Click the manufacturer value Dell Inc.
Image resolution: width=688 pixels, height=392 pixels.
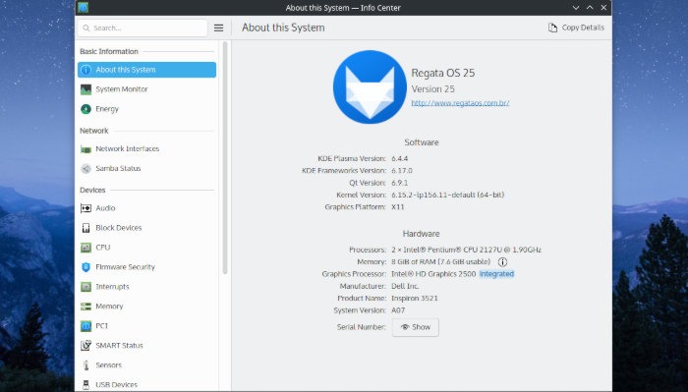point(405,286)
